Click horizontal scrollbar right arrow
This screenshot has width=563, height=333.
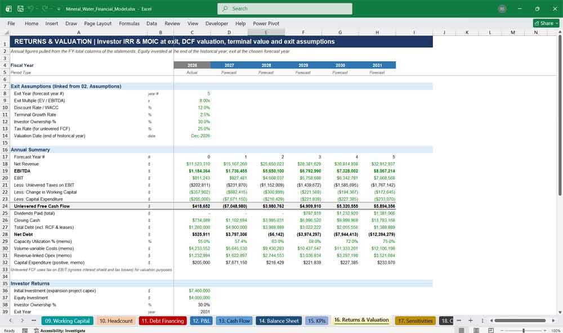553,321
